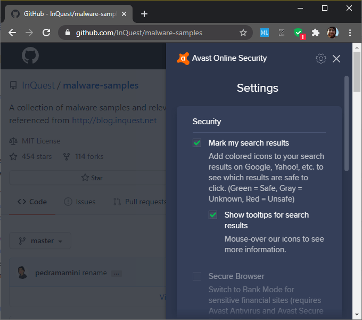
Task: Expand the commit message ellipsis
Action: point(117,273)
